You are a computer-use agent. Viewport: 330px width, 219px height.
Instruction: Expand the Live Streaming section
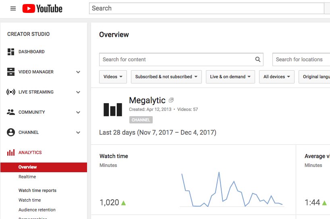click(78, 92)
